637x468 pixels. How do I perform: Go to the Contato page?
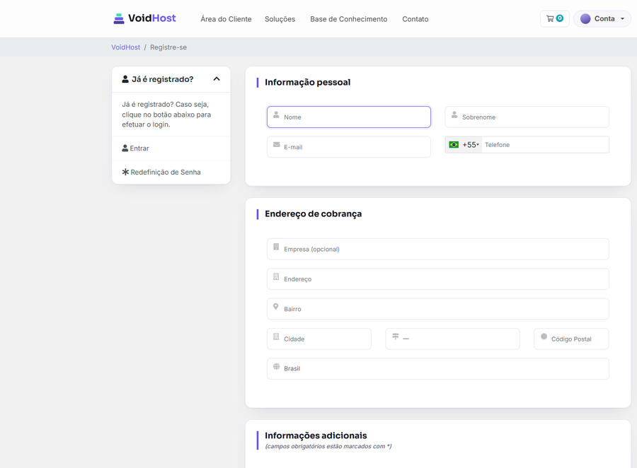(415, 19)
